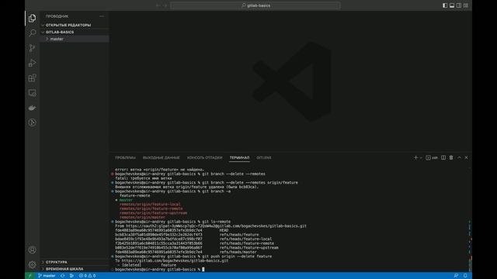Expand the ВРЕМЕННАЯ ШКАЛА section
The image size is (497, 279).
coord(75,269)
